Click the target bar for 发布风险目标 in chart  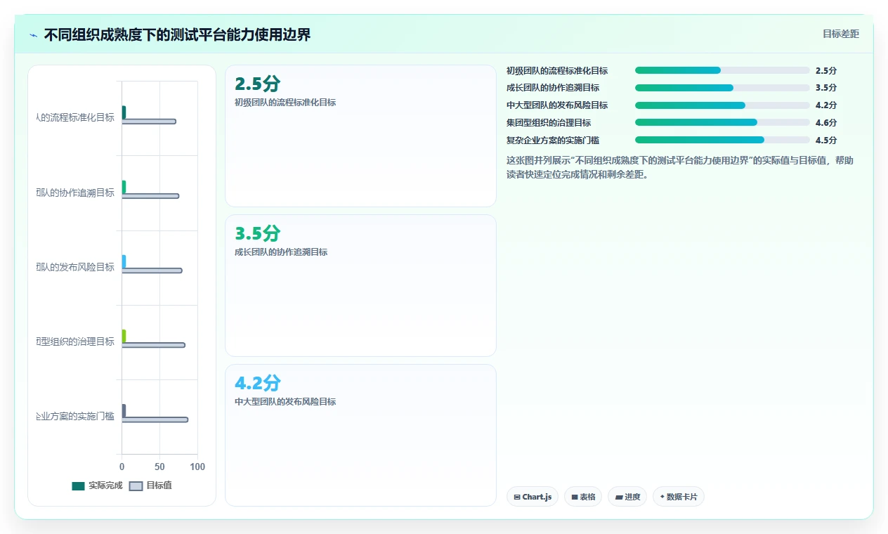point(152,271)
